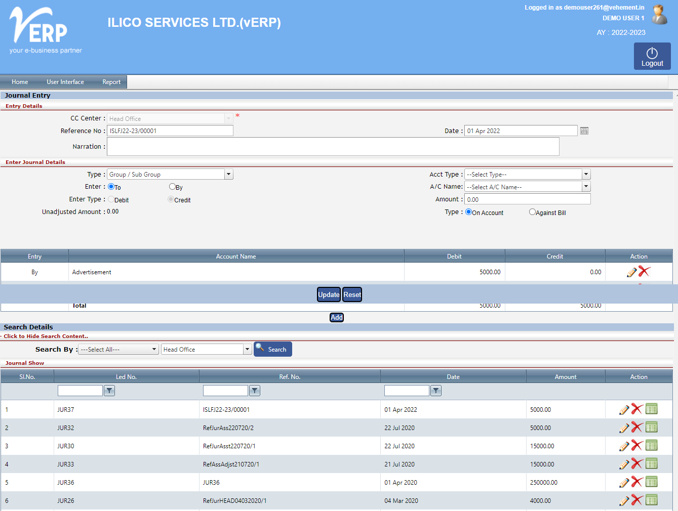Select the 'By' Enter radio button

(x=172, y=187)
